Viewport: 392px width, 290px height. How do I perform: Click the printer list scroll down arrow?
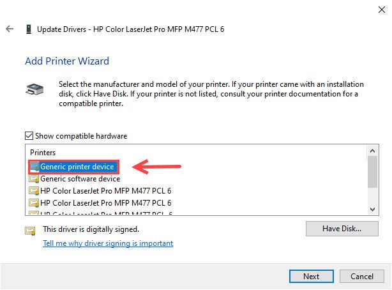pyautogui.click(x=372, y=209)
